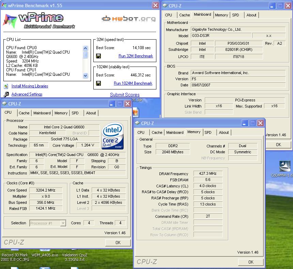Click the Southbridge 82801IR (ICH9R) value
Image resolution: width=293 pixels, height=269 pixels.
tap(238, 49)
